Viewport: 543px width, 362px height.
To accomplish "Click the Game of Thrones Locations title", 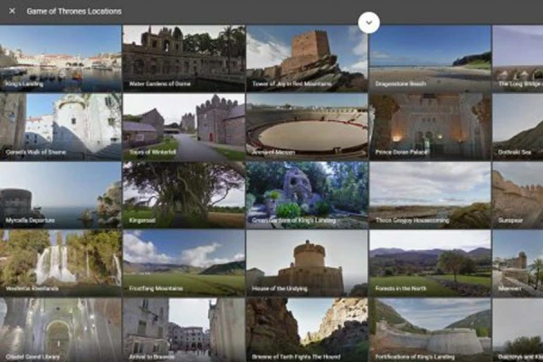I will point(74,11).
